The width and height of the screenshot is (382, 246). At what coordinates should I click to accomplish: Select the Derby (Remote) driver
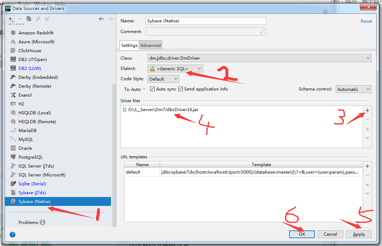click(x=58, y=86)
